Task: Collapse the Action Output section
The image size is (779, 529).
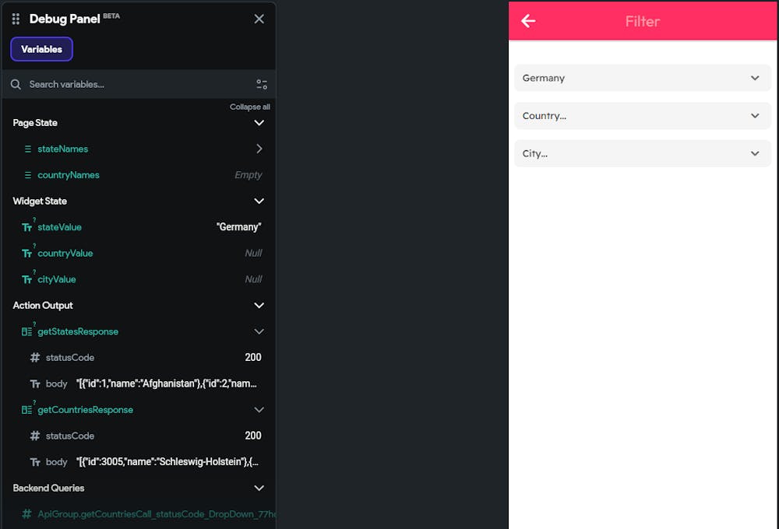Action: coord(259,305)
